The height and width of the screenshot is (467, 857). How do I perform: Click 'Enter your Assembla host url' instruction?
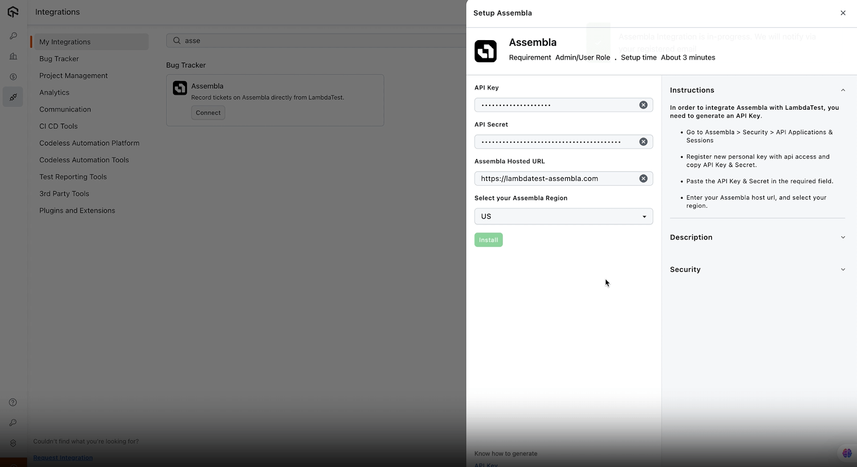(756, 202)
